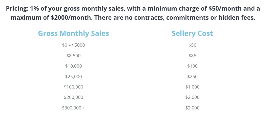Select the $300,000 + sales tier
This screenshot has width=270, height=115.
(73, 108)
